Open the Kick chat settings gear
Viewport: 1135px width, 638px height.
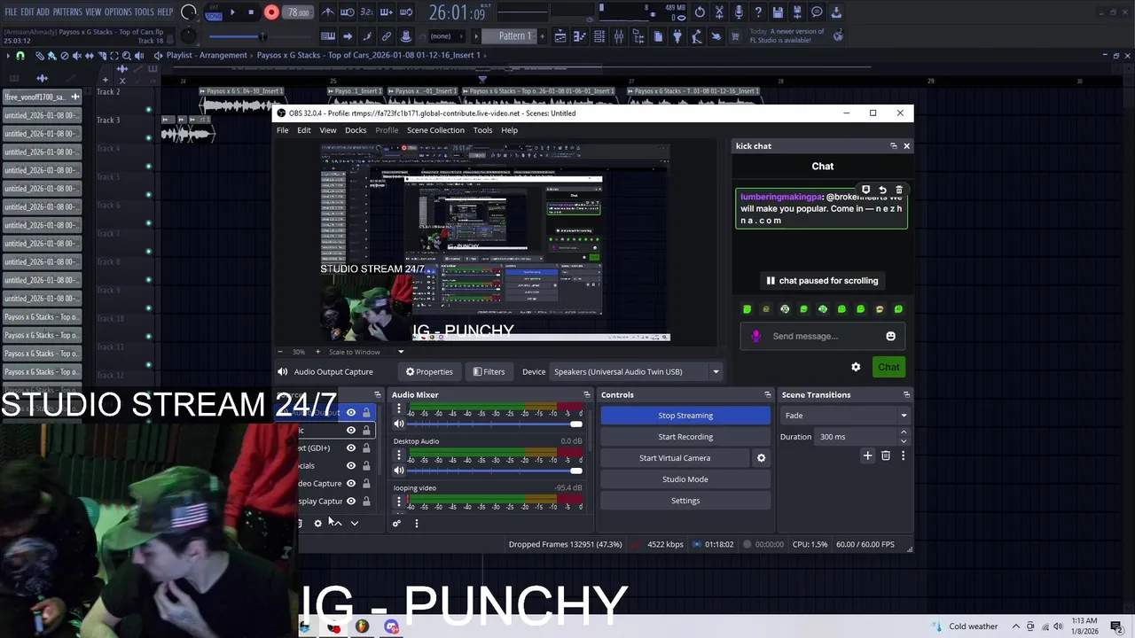(856, 368)
